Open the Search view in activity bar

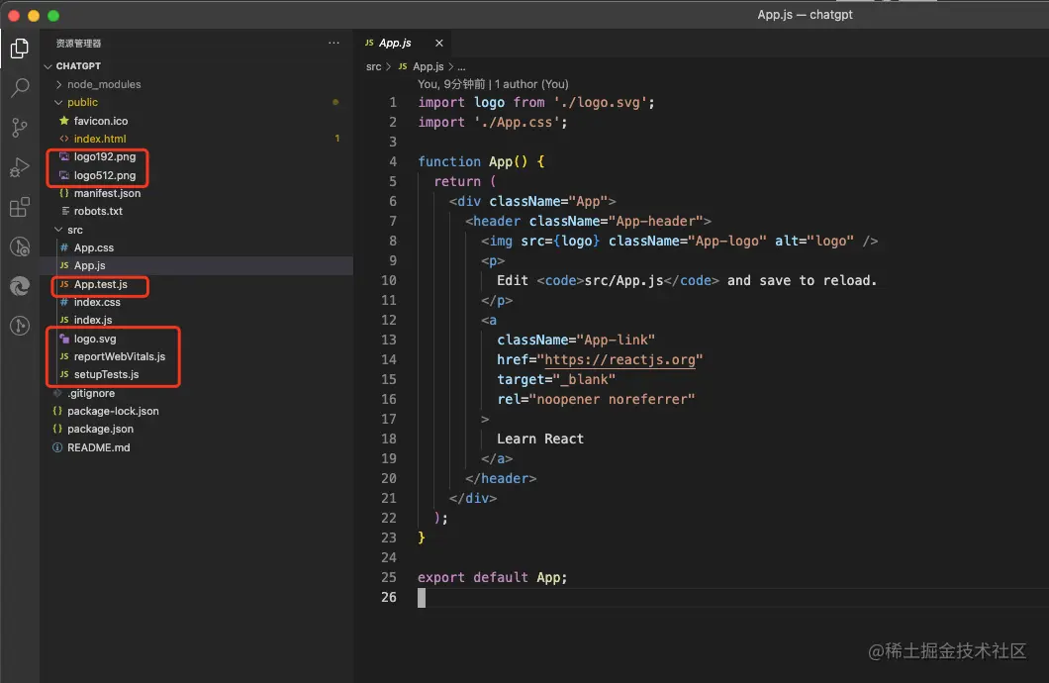click(20, 87)
